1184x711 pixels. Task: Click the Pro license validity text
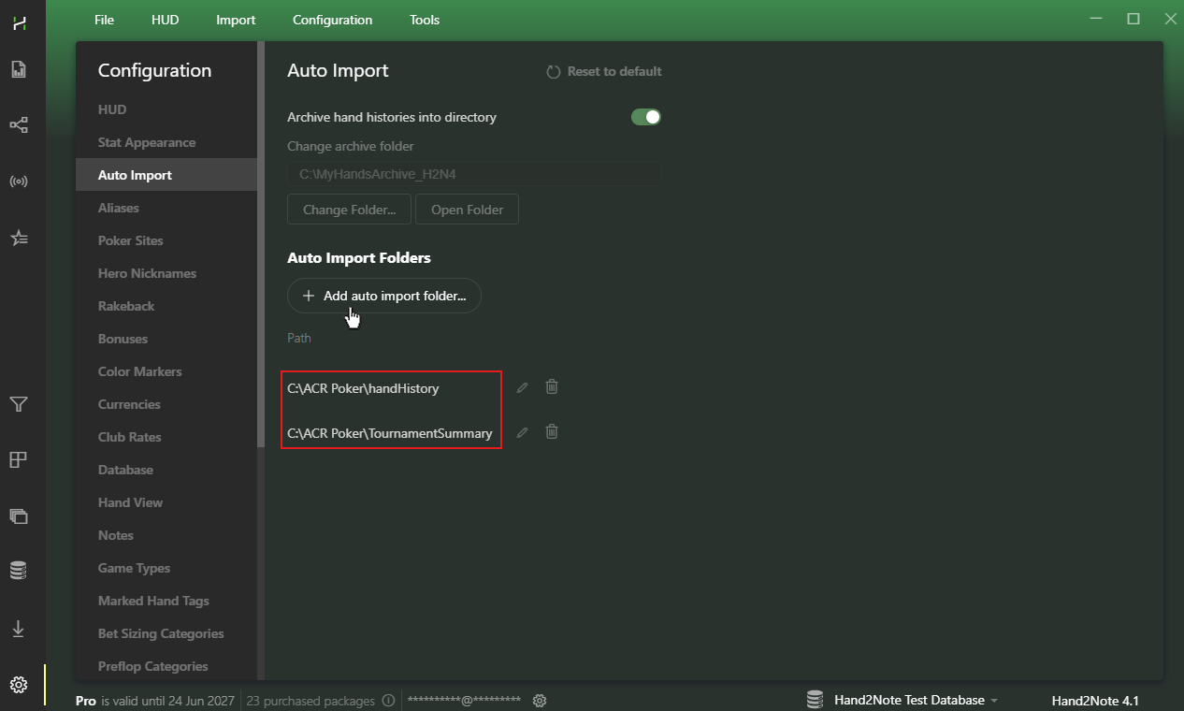[x=155, y=701]
